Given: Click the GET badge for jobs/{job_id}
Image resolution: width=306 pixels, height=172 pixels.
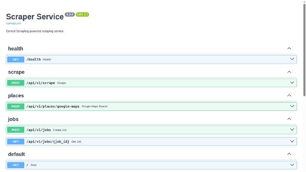Looking at the screenshot, I should [15, 142].
